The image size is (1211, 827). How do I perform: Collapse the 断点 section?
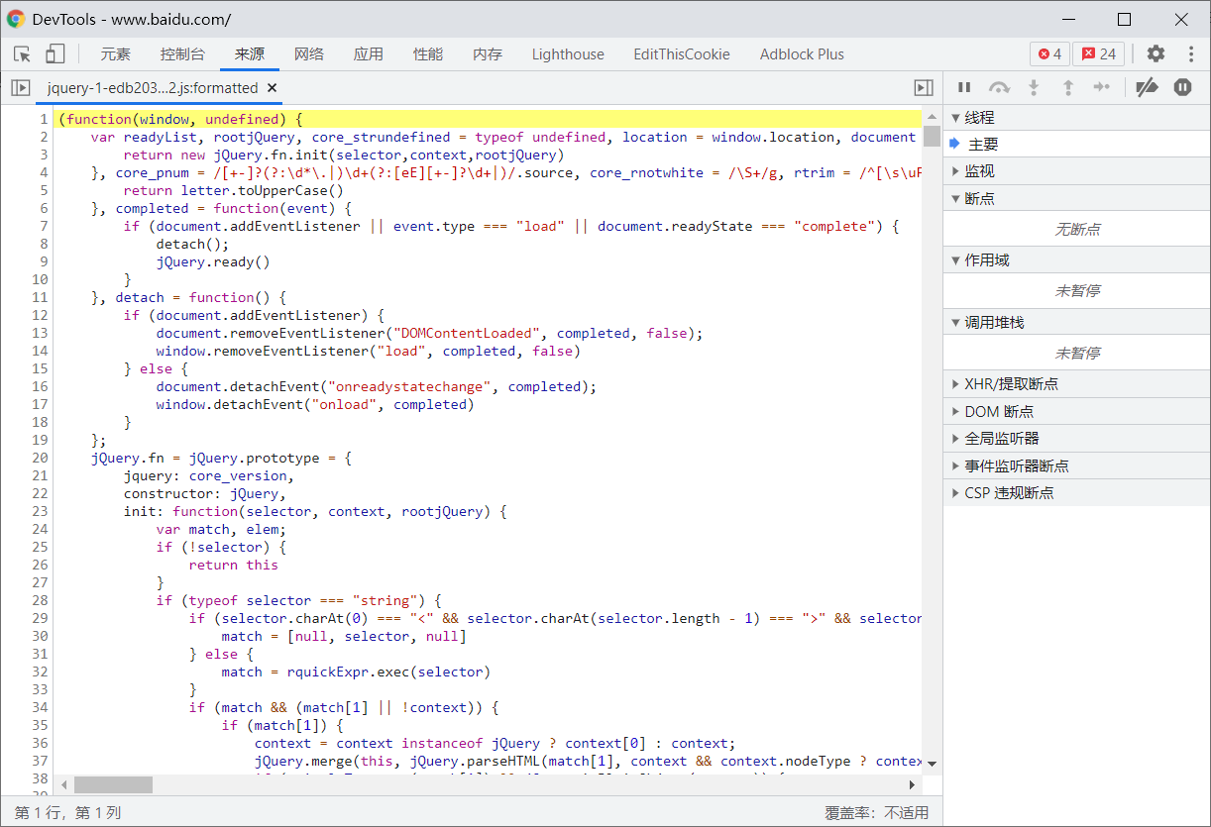[x=1076, y=198]
